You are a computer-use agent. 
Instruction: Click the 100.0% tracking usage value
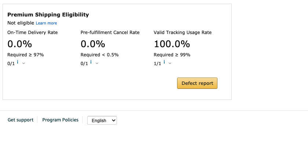click(172, 44)
